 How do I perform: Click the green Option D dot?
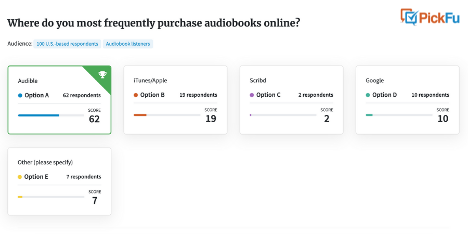point(368,95)
